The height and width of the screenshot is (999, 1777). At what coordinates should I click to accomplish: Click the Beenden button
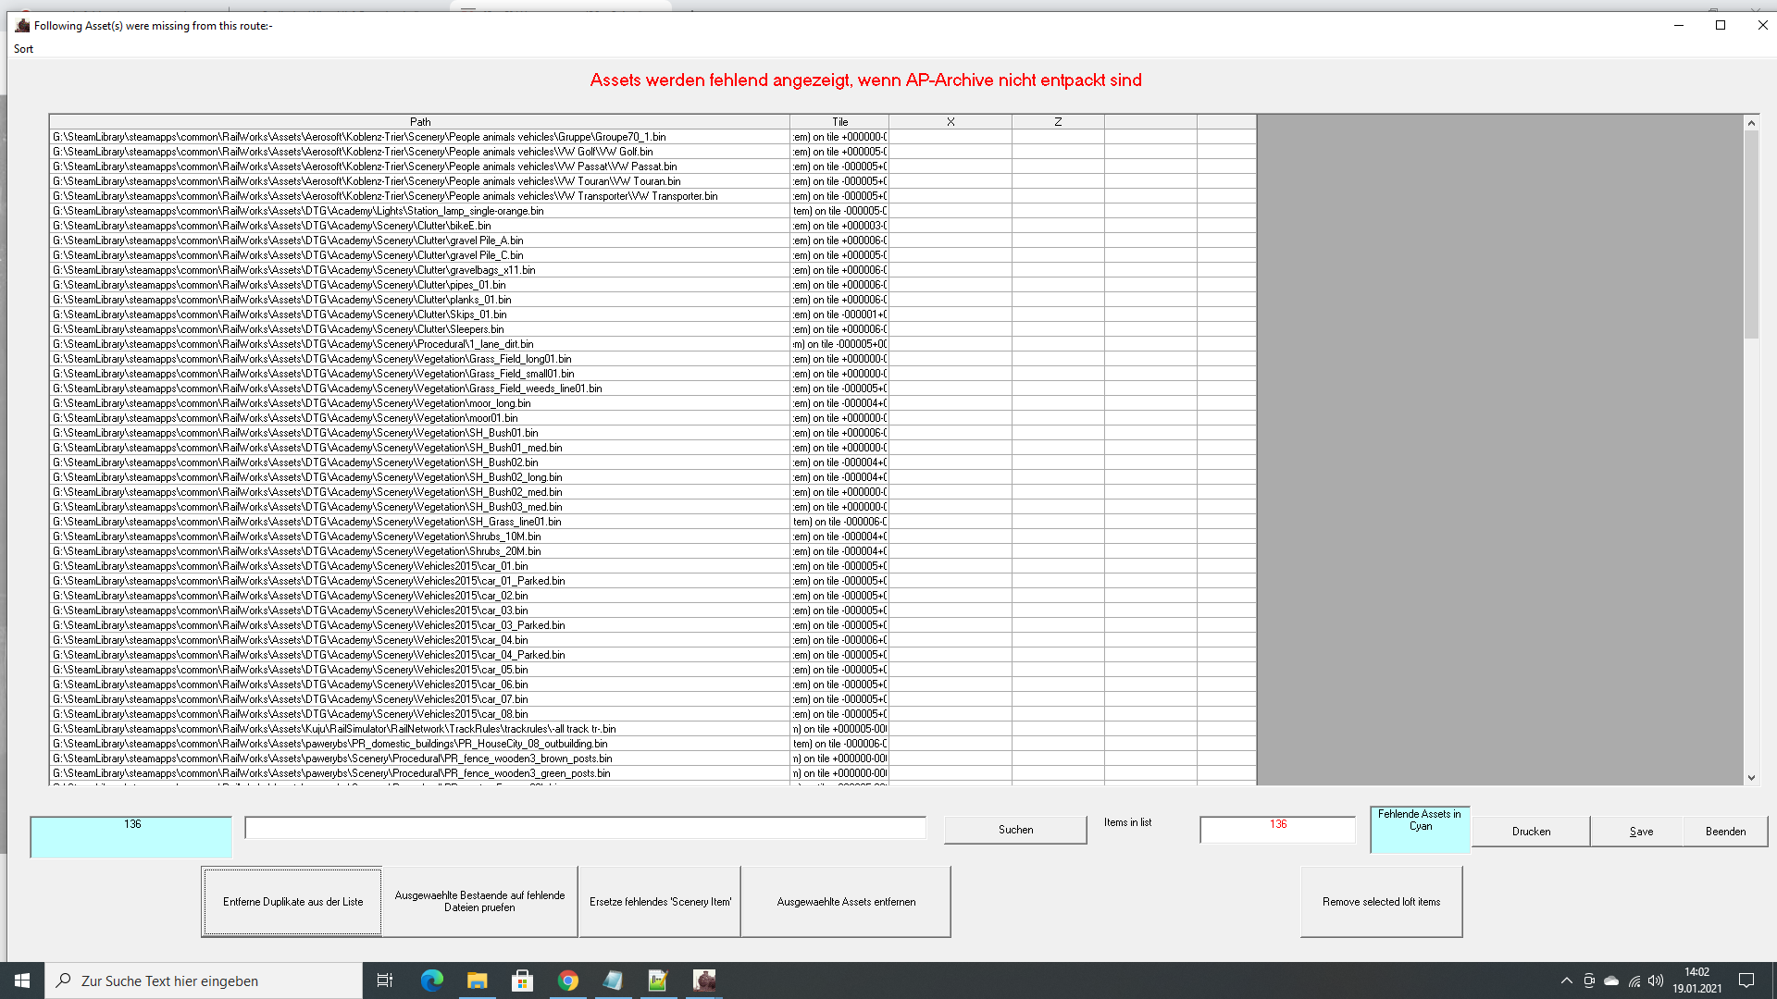click(x=1725, y=832)
